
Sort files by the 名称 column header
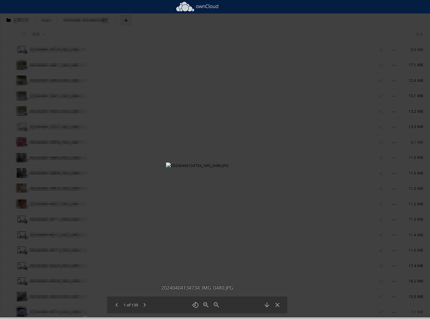click(37, 34)
